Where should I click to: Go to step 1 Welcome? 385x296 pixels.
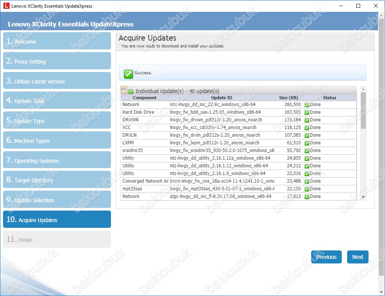pyautogui.click(x=57, y=41)
